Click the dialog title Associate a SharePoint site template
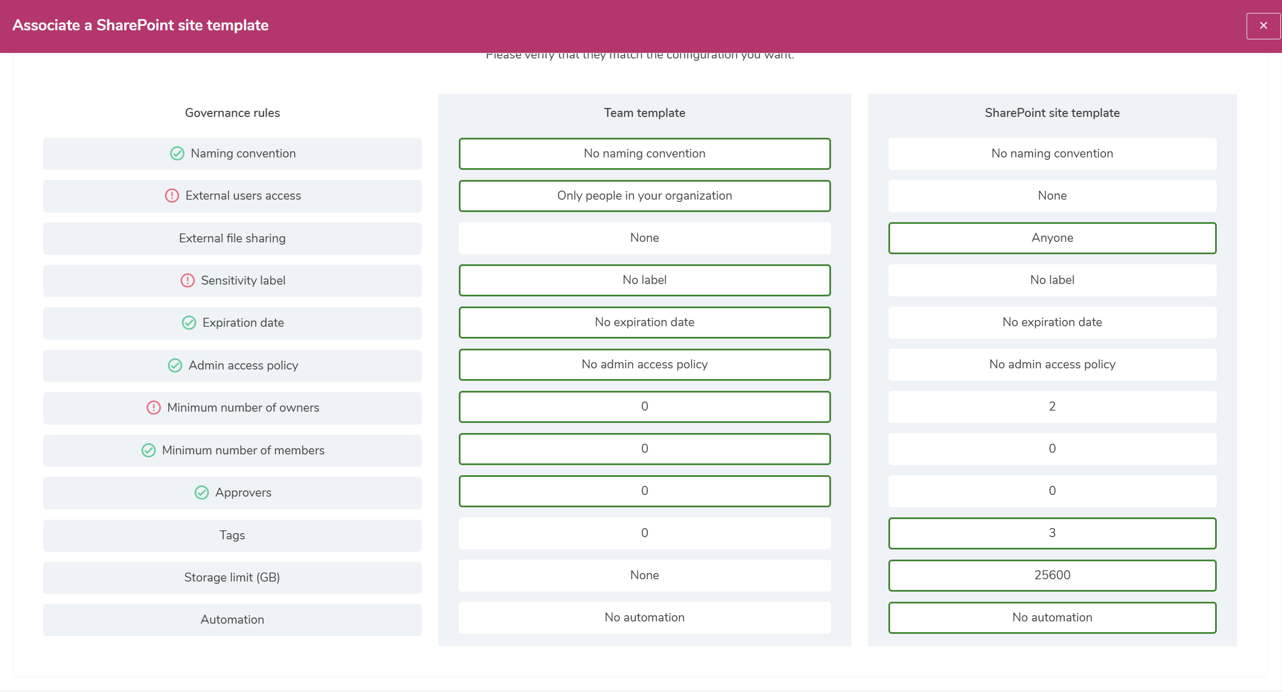Viewport: 1282px width, 694px height. 141,25
